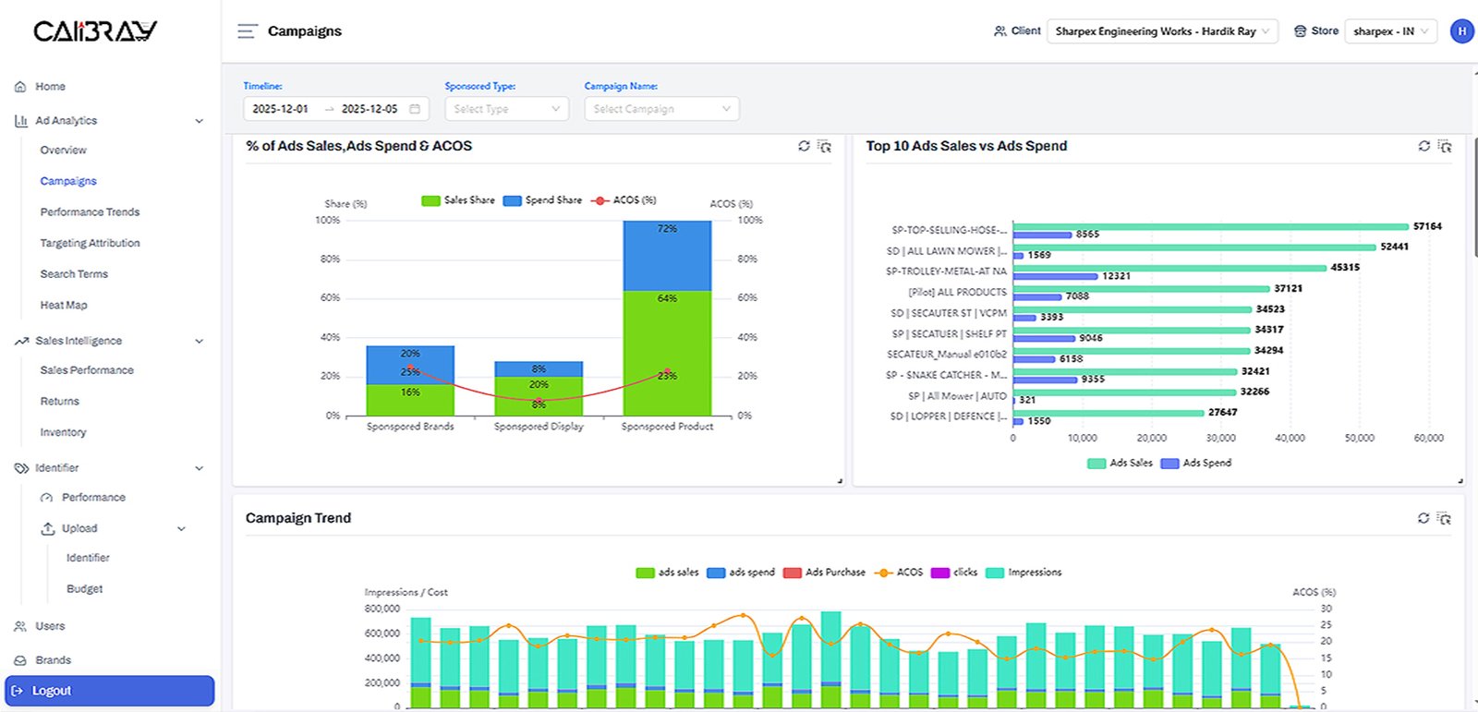Screen dimensions: 1478x712
Task: Open data view icon on Campaign Trend
Action: tap(1445, 518)
